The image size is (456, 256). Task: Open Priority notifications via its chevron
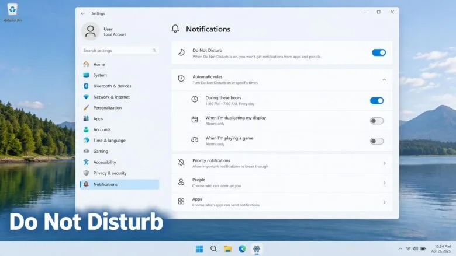(384, 163)
